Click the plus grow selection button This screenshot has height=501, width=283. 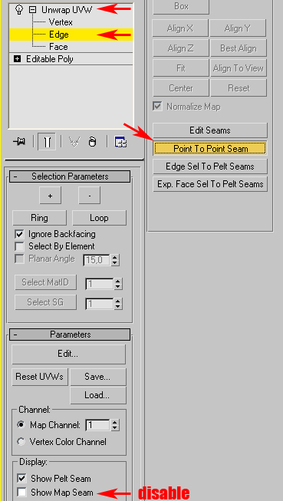click(x=50, y=196)
